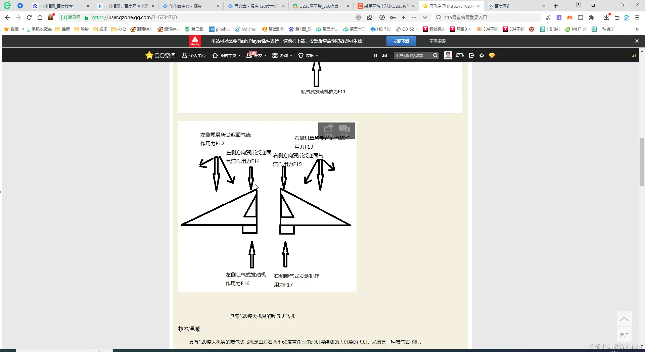Log out using the exit icon in navbar
This screenshot has width=645, height=352.
click(x=471, y=55)
